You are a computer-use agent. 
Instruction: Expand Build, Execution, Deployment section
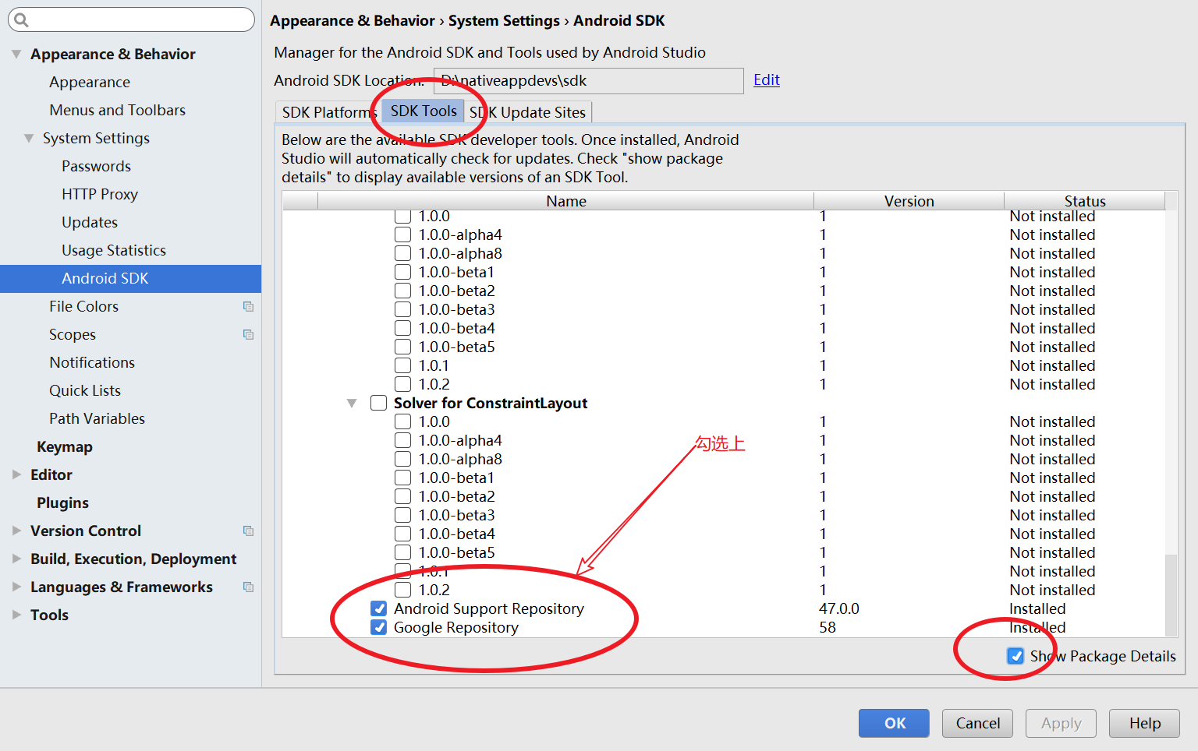pos(16,559)
